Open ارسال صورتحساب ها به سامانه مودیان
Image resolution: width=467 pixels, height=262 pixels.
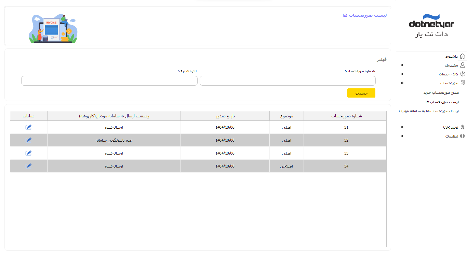429,111
